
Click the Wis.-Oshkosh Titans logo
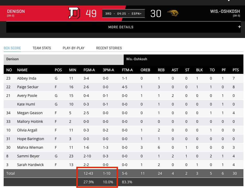click(173, 13)
